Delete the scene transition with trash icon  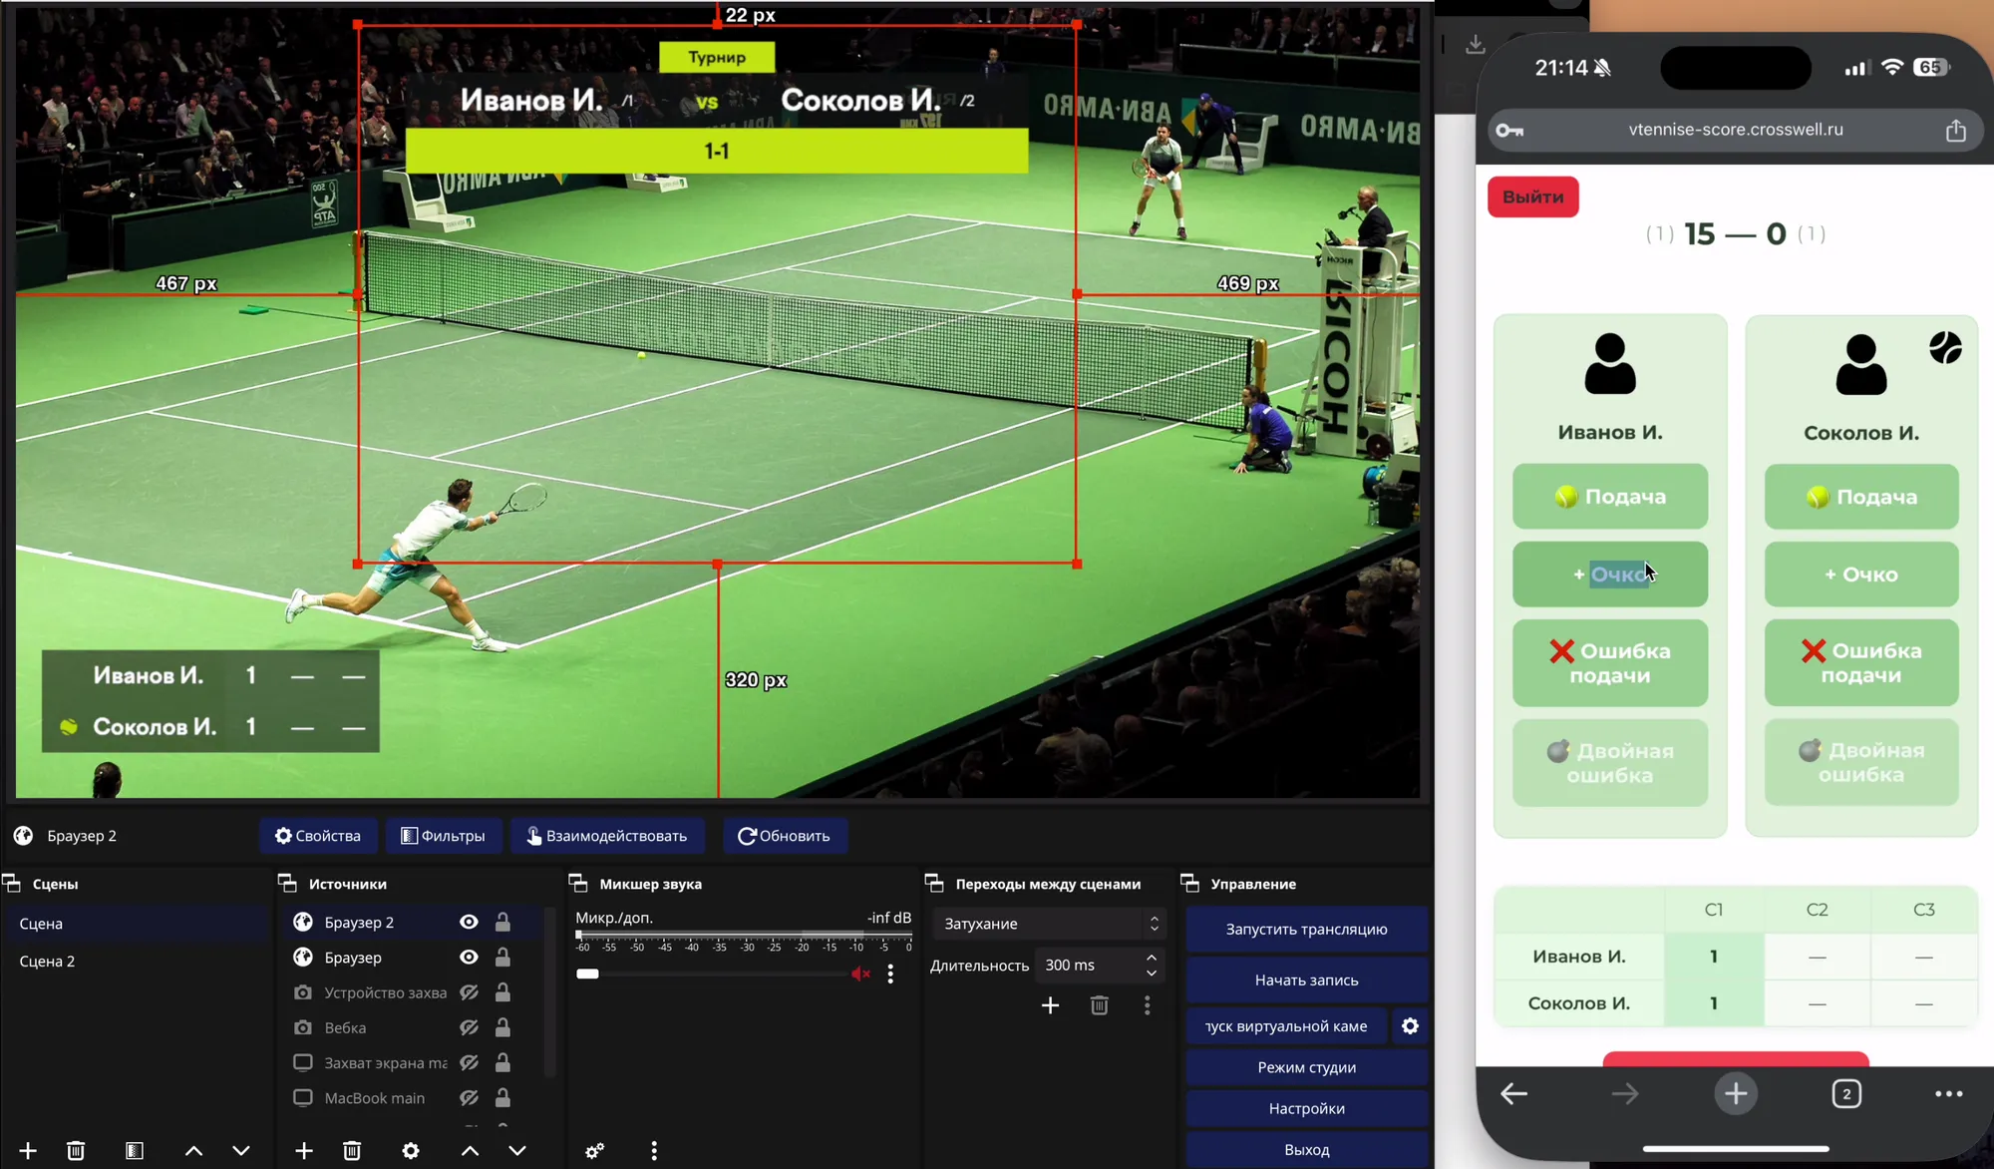tap(1099, 1005)
